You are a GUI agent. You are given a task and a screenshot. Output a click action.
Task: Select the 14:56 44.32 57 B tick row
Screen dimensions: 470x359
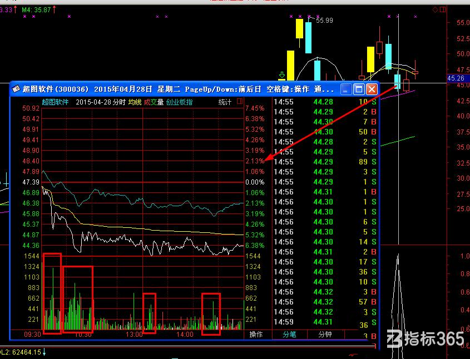coord(325,302)
